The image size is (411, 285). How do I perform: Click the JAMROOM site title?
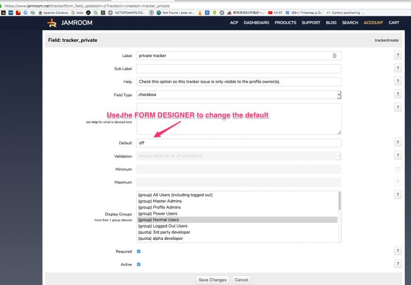77,23
